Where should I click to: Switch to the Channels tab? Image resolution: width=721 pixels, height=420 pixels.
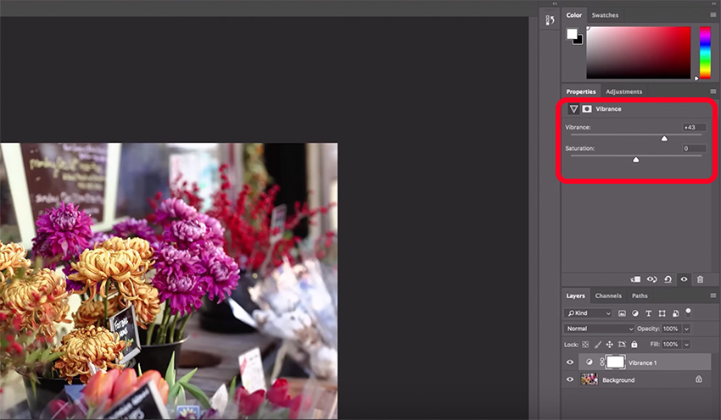[x=607, y=296]
